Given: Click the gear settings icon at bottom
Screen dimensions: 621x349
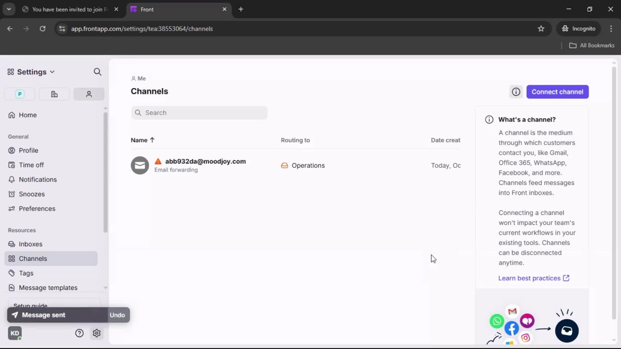Looking at the screenshot, I should point(96,333).
